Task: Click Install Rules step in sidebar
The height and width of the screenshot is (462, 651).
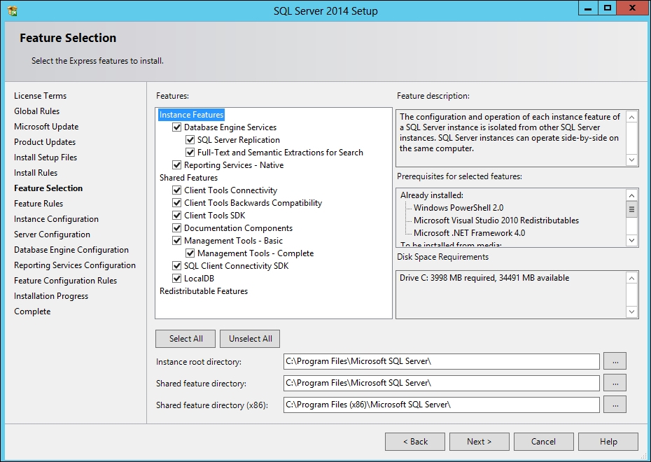Action: (x=36, y=173)
